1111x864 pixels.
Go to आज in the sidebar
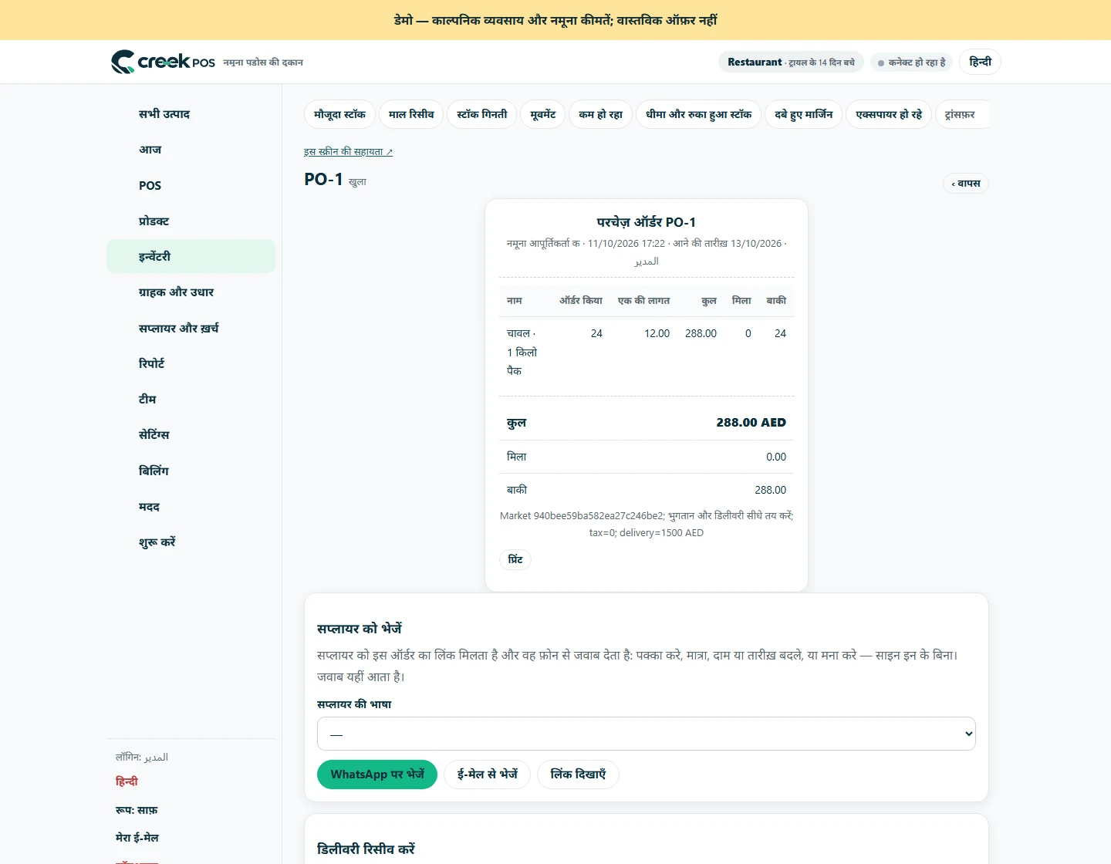191,150
